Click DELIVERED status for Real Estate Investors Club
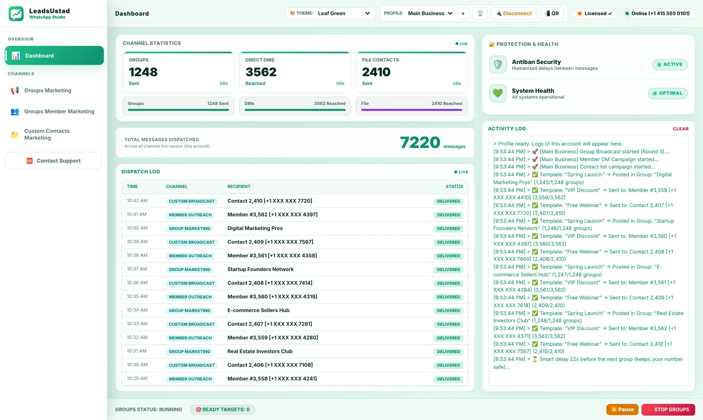This screenshot has width=703, height=420. pos(448,352)
